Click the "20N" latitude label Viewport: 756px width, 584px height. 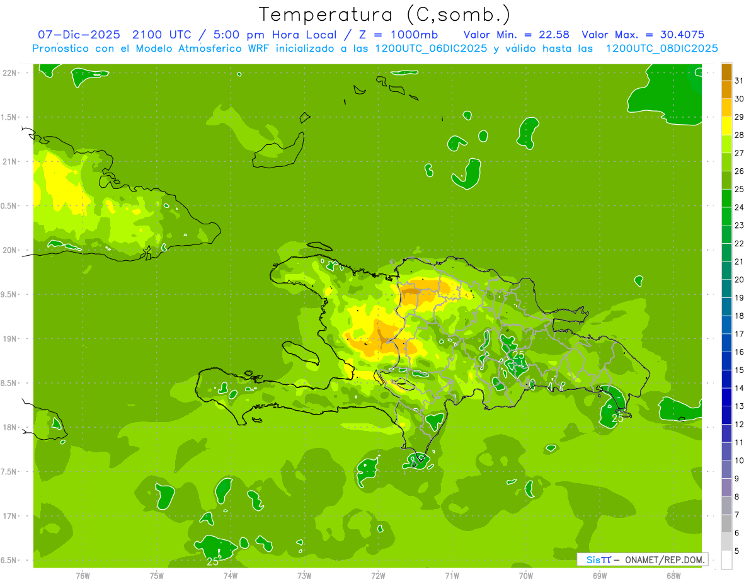[9, 250]
